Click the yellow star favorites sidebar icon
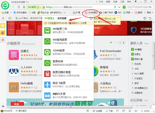 3,25
